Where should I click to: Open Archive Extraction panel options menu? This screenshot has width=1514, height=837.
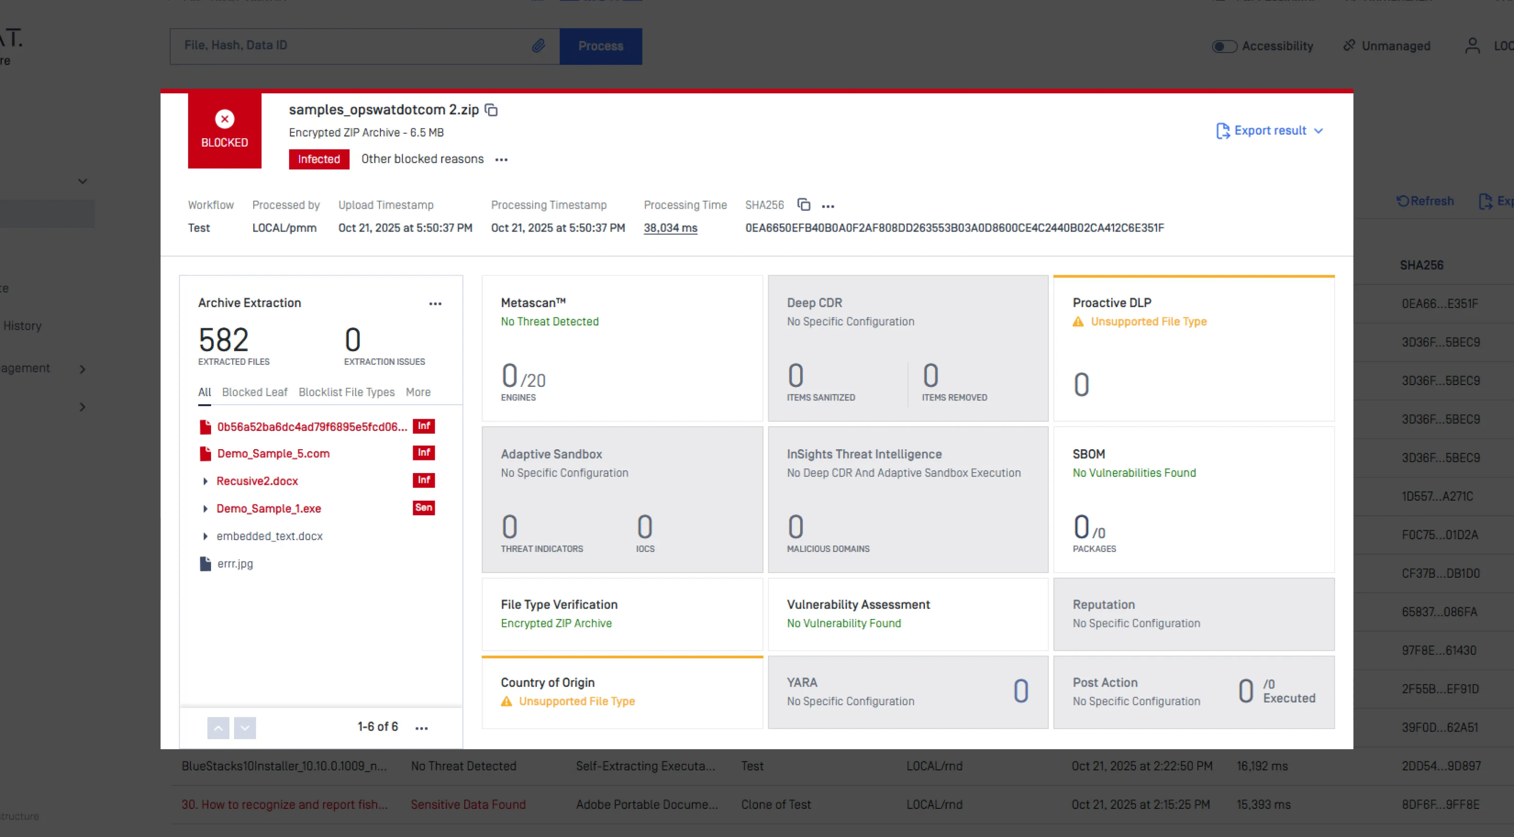435,304
